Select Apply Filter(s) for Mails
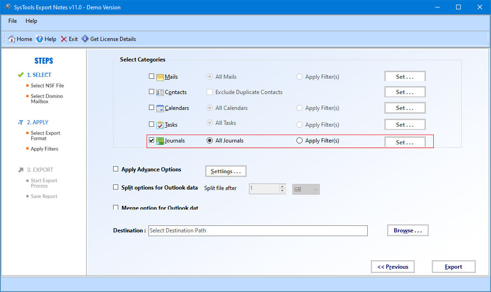Viewport: 491px width, 292px height. coord(299,77)
